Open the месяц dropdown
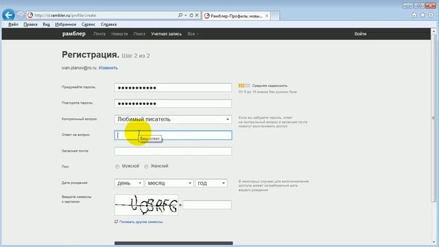The image size is (439, 247). 169,183
